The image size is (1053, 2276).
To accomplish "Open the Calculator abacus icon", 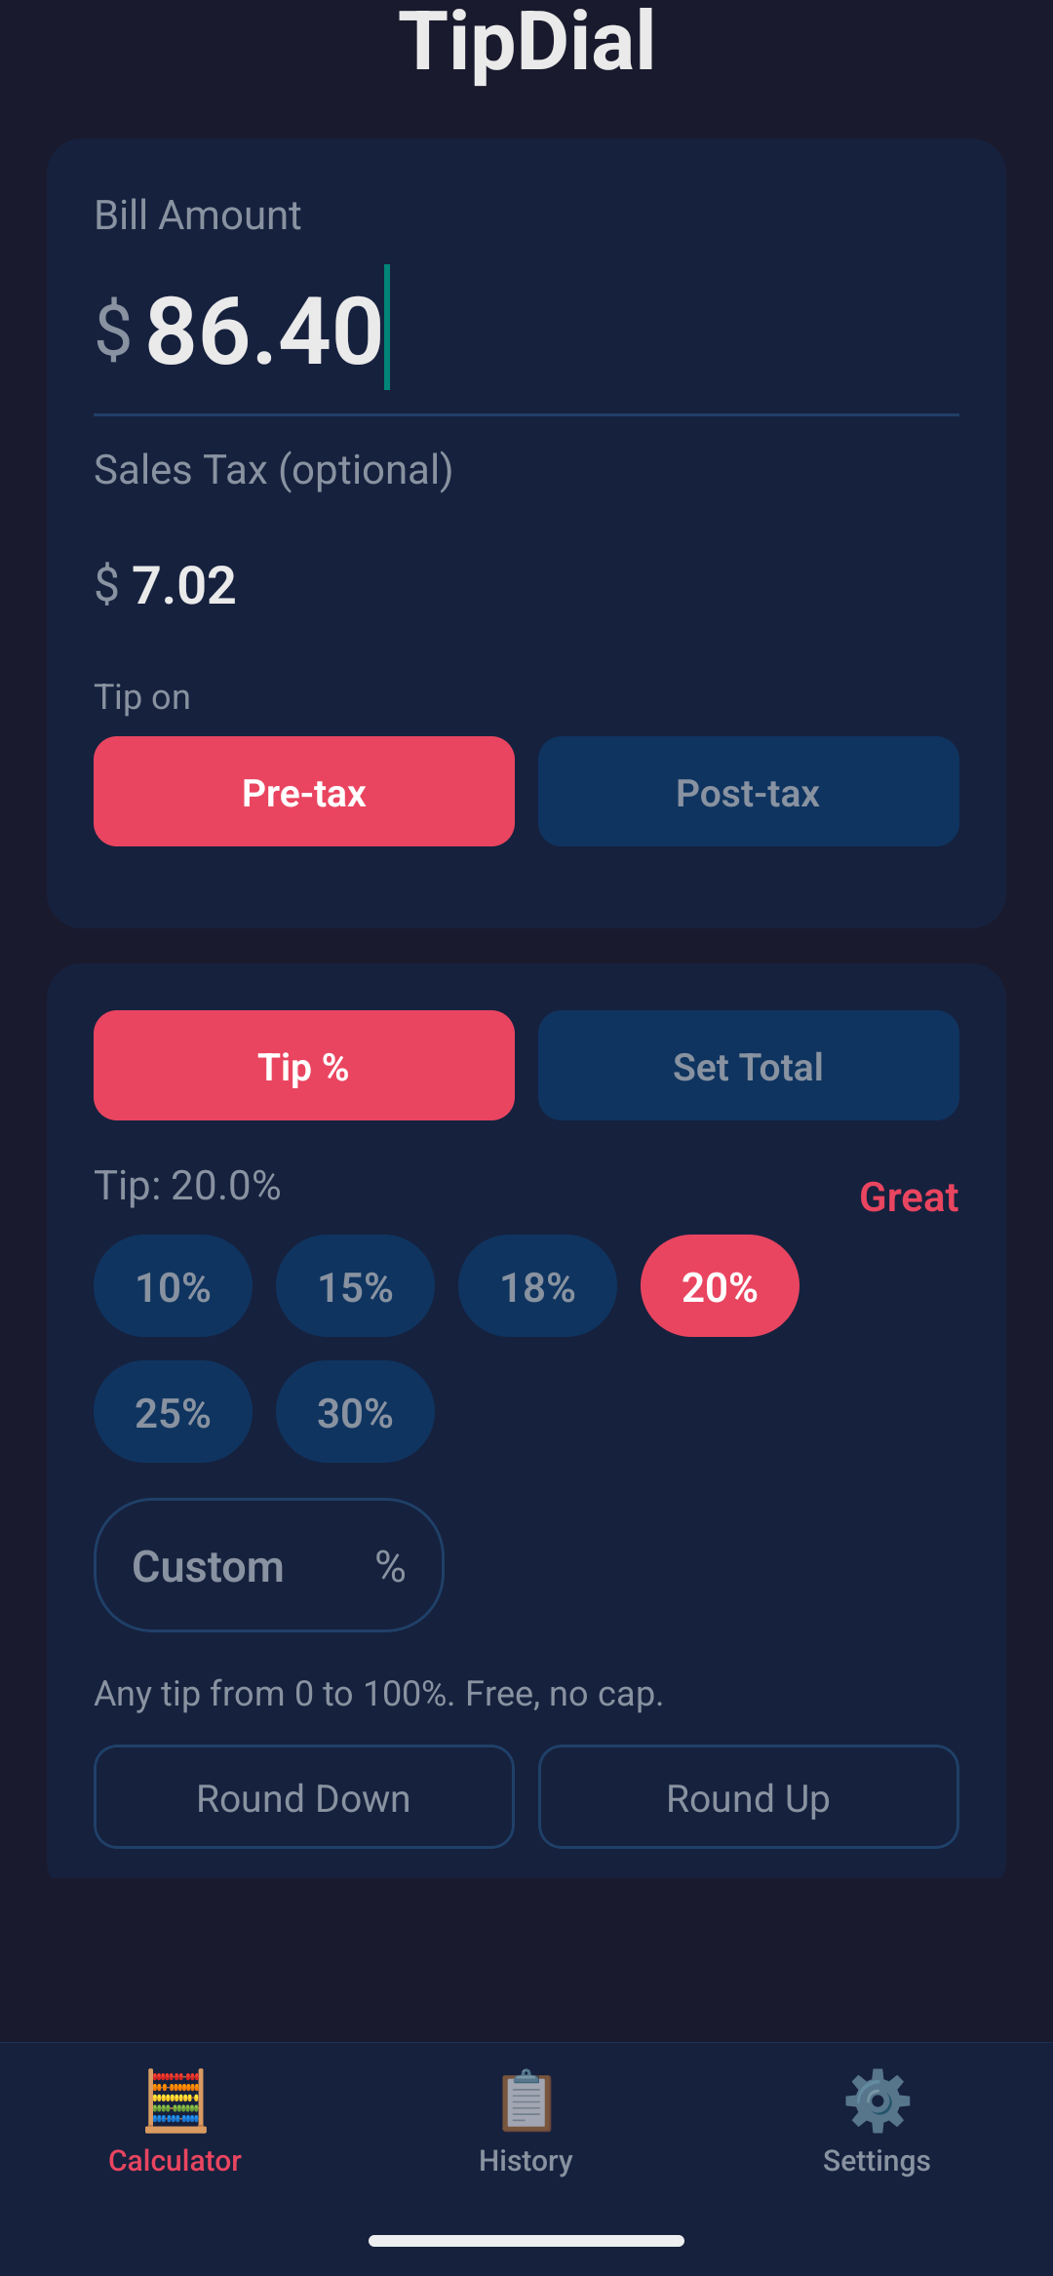I will coord(175,2100).
